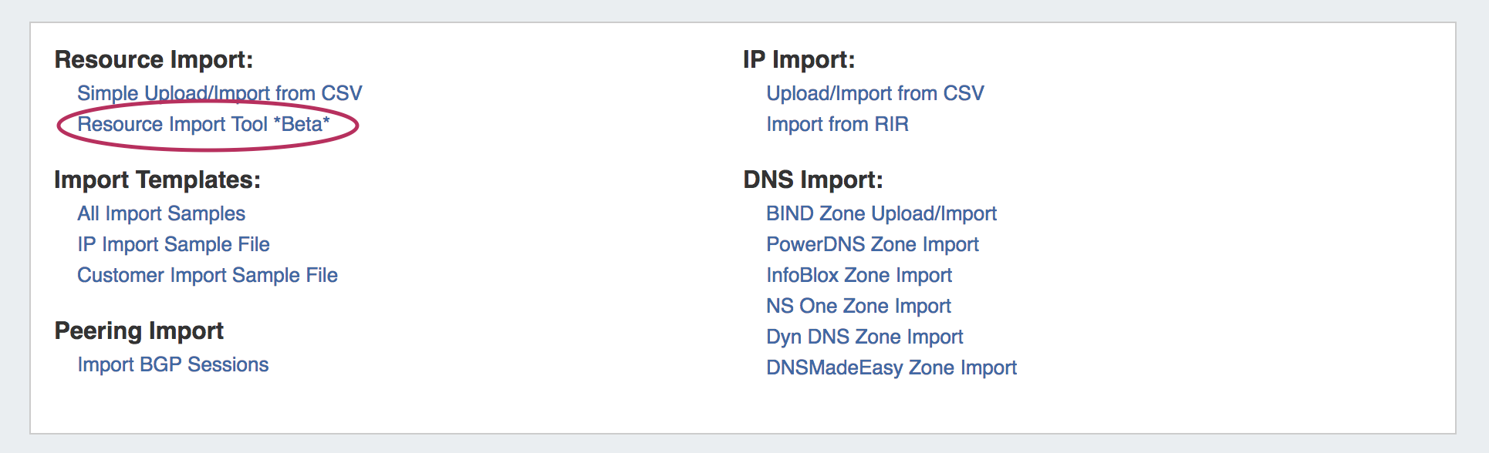Click DNSMadeEasy Zone Import link
Image resolution: width=1489 pixels, height=453 pixels.
(x=891, y=367)
